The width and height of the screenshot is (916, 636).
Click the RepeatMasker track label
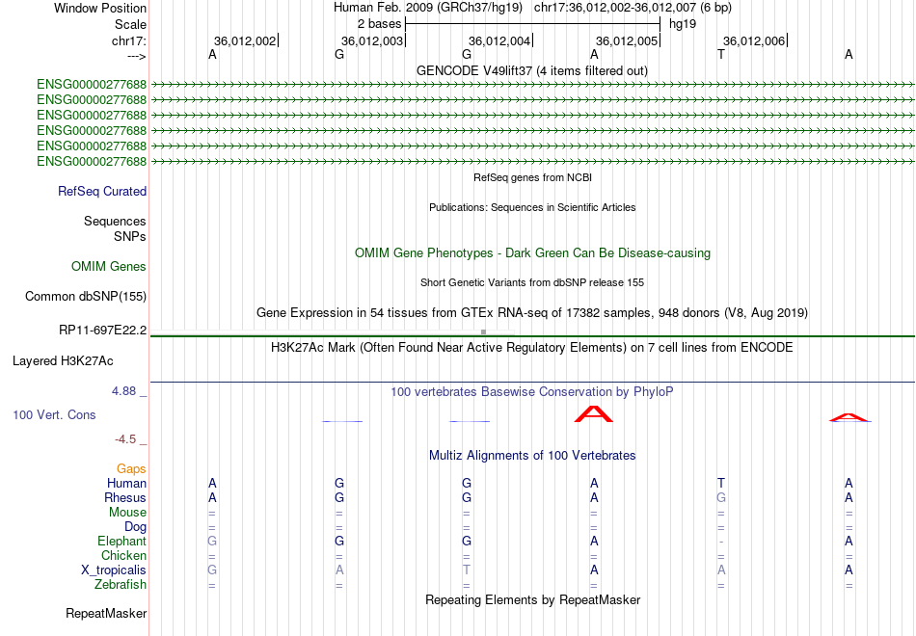pyautogui.click(x=106, y=613)
